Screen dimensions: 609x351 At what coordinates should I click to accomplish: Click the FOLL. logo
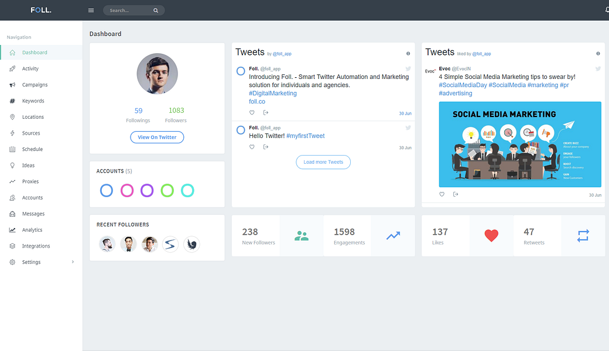[41, 10]
